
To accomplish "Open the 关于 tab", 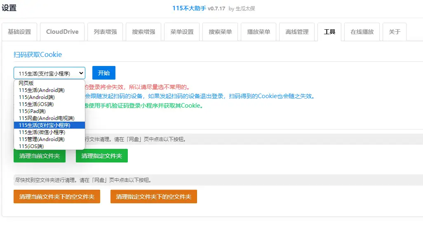I will [395, 31].
